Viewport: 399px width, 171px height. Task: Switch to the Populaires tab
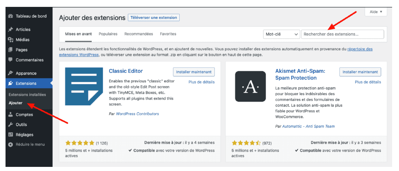108,34
